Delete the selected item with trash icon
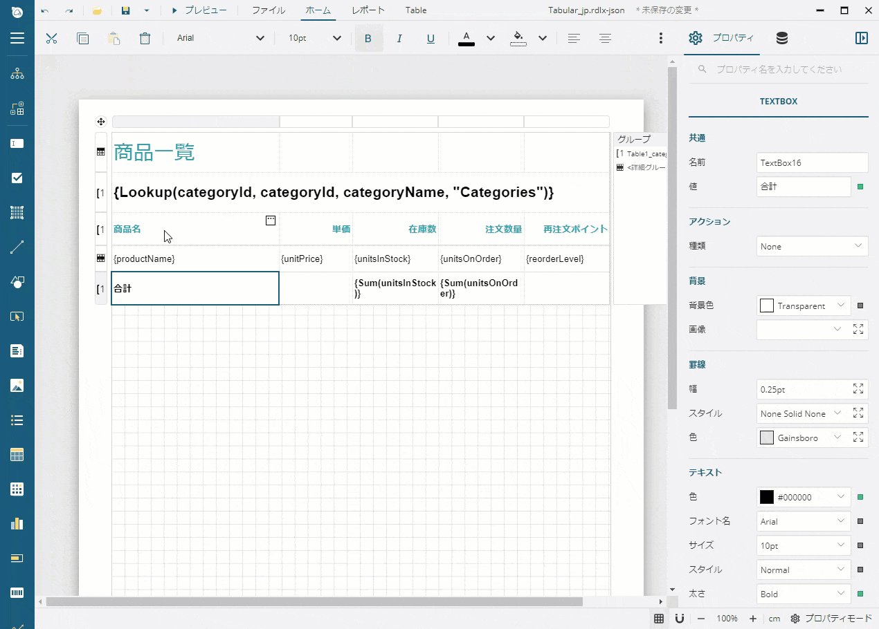This screenshot has height=629, width=879. coord(145,38)
